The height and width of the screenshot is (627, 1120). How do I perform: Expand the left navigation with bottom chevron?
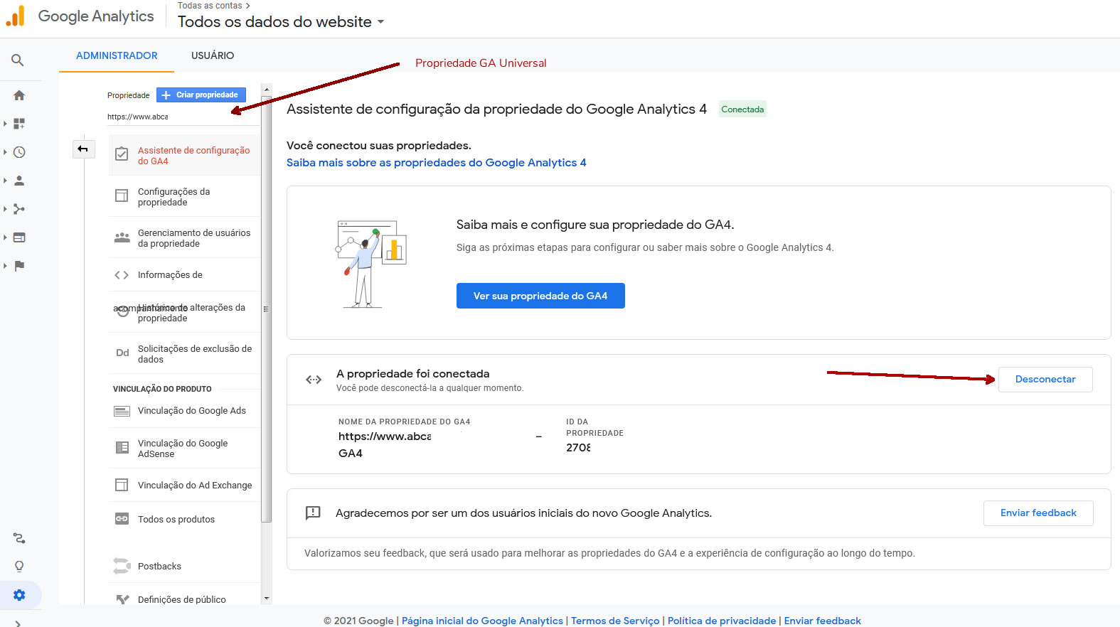click(x=18, y=623)
